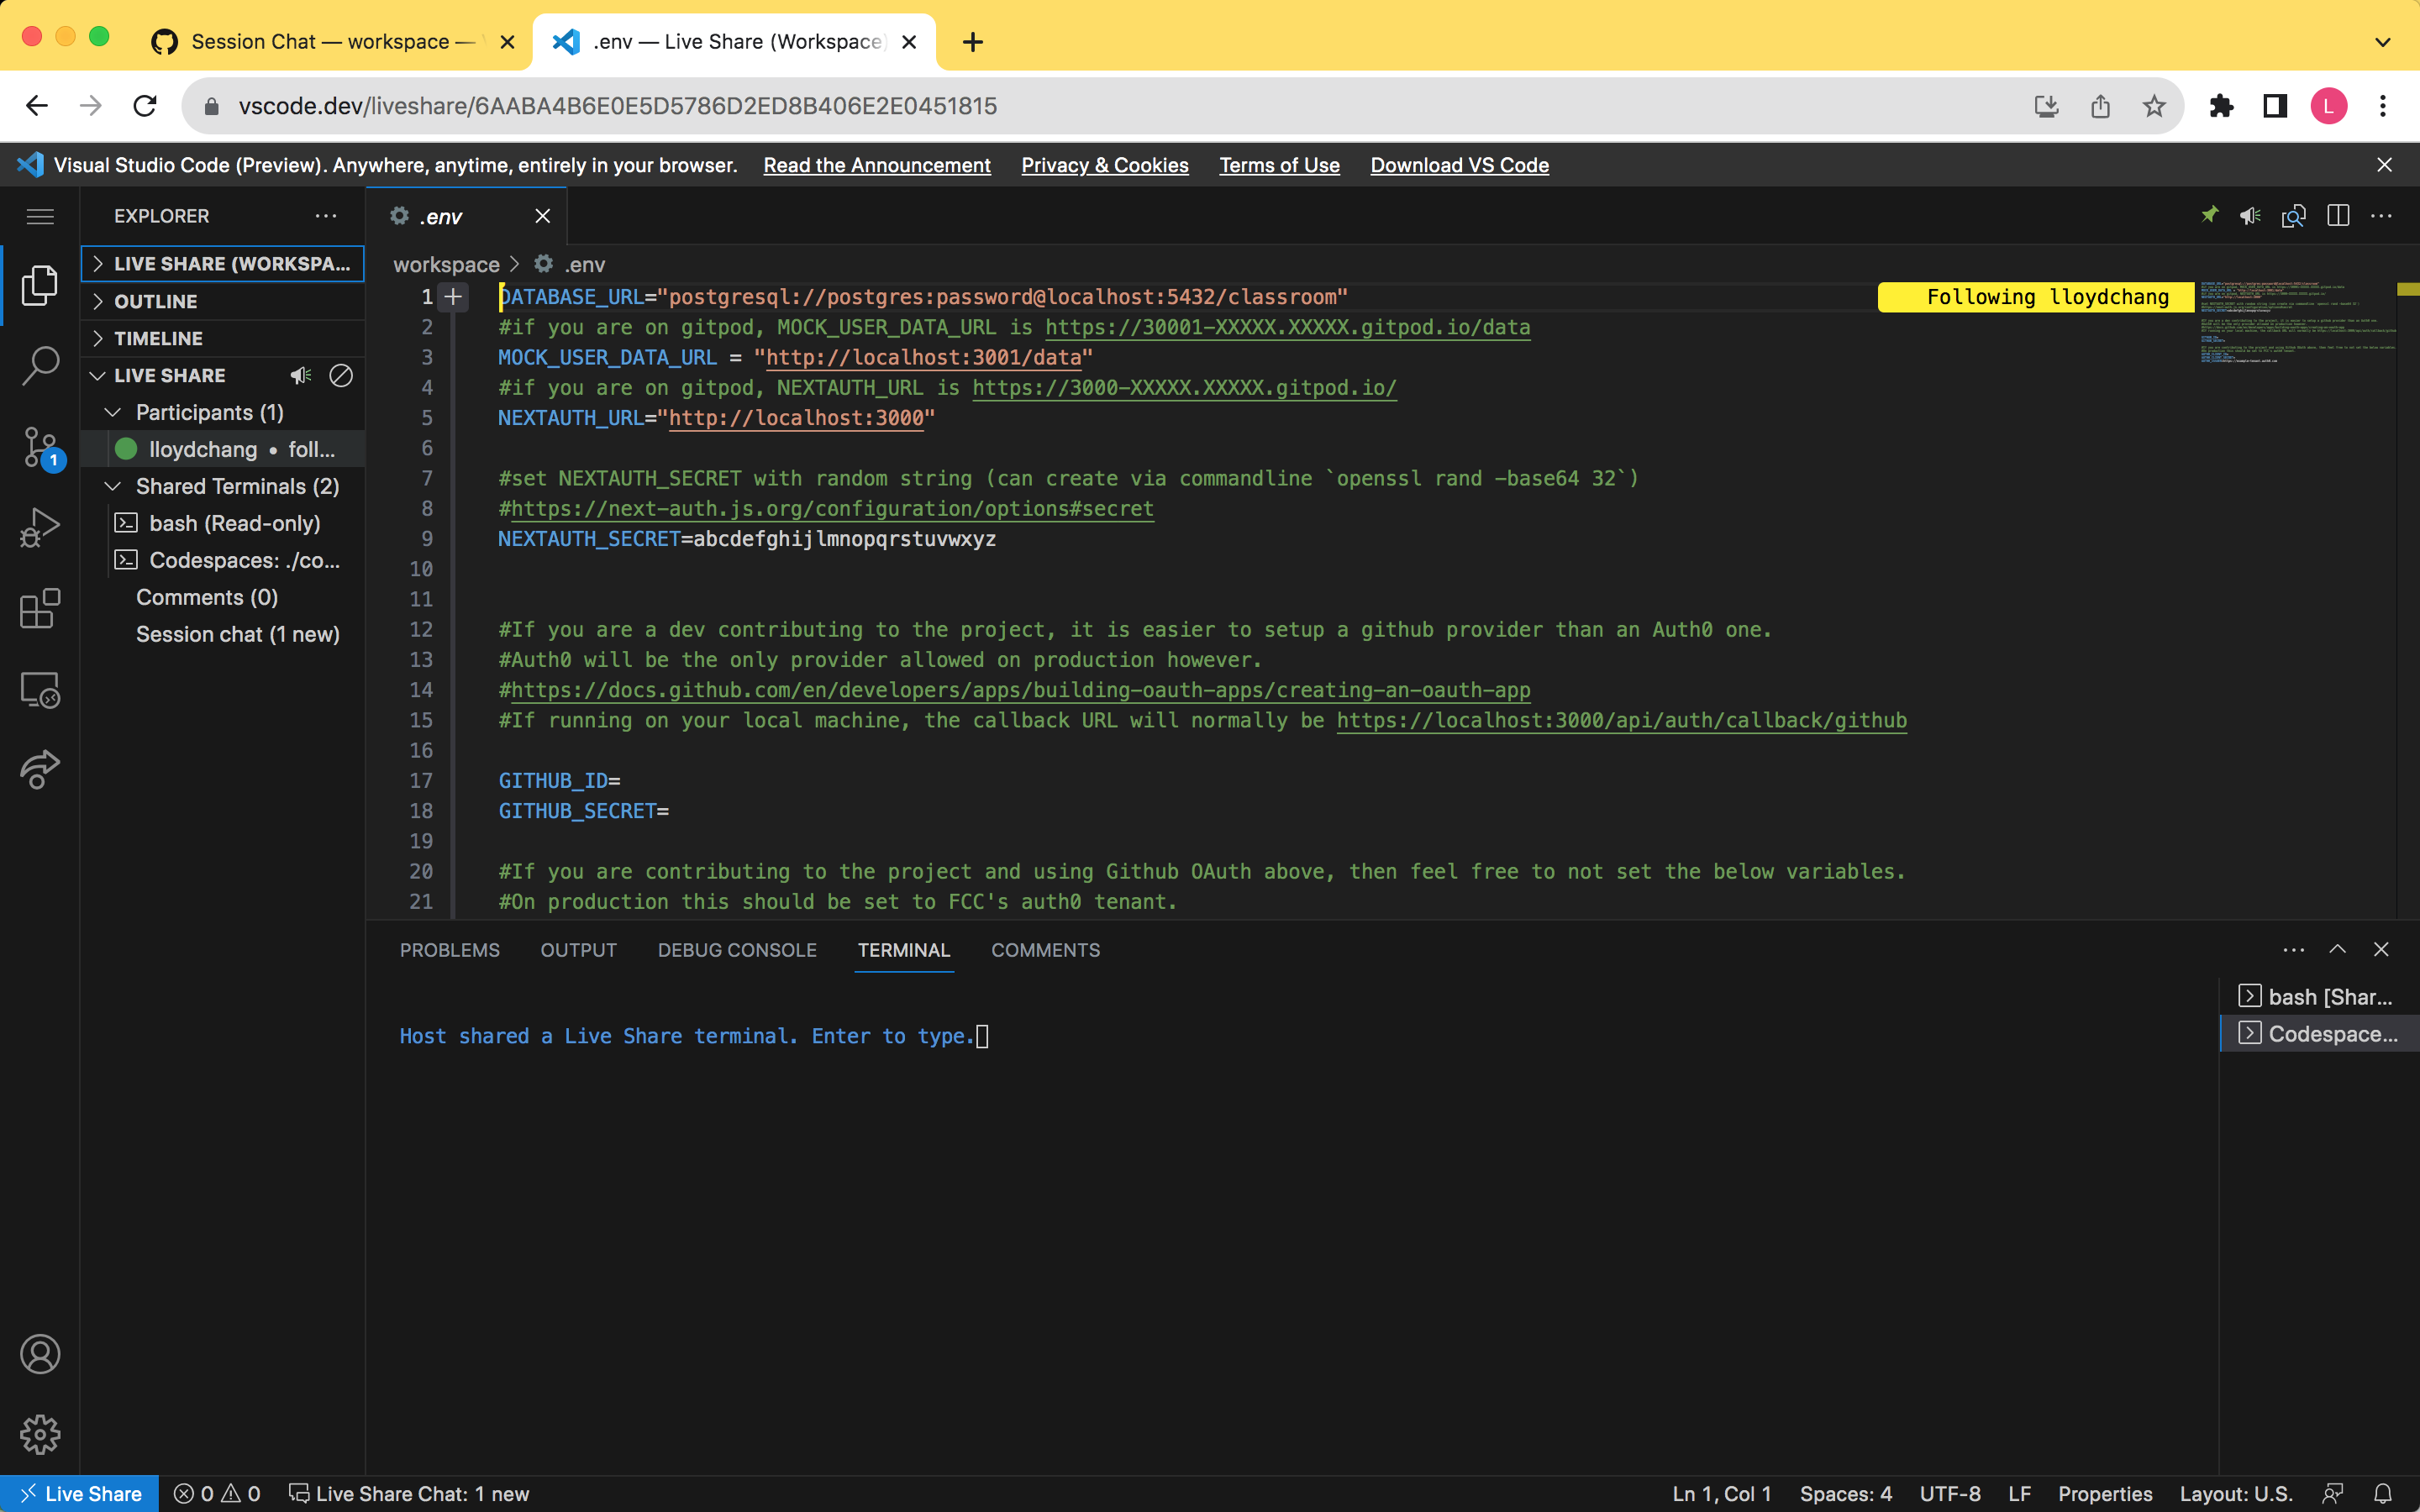Switch to the DEBUG CONSOLE panel tab
2420x1512 pixels.
[x=737, y=950]
